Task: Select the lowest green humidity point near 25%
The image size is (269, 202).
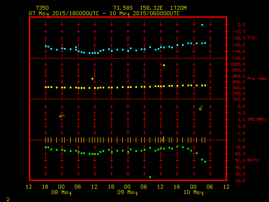Action: point(150,177)
